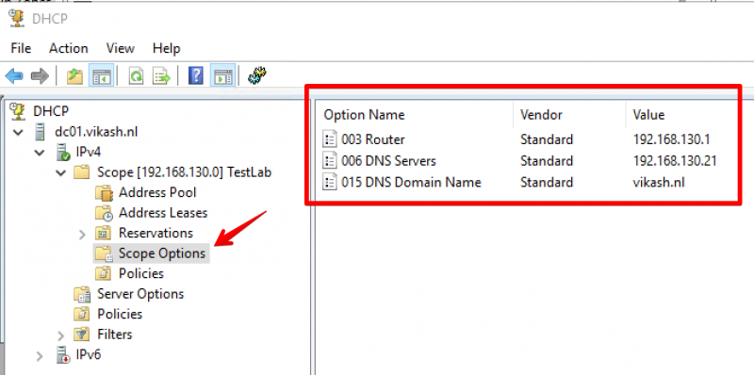Click the Scope [192.168.130.0] TestLab label
This screenshot has width=754, height=375.
184,172
